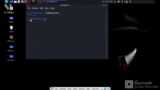Select the parth@parth taskbar window button

point(55,2)
